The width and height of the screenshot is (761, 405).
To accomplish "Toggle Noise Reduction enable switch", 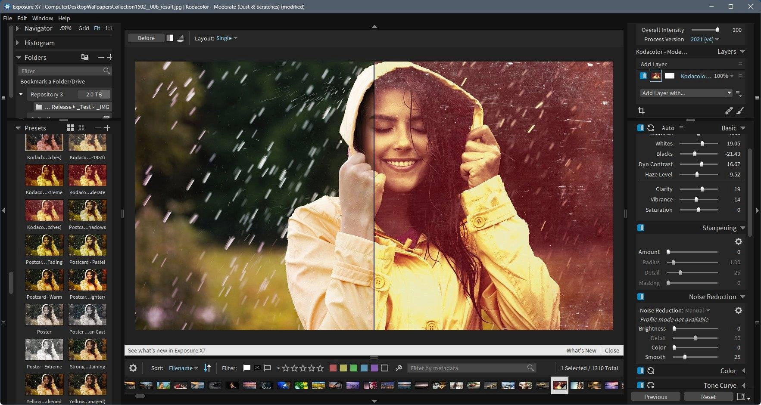I will (x=640, y=297).
